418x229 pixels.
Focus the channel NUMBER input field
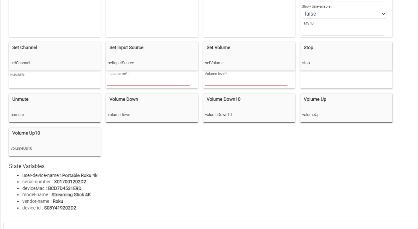click(x=52, y=83)
